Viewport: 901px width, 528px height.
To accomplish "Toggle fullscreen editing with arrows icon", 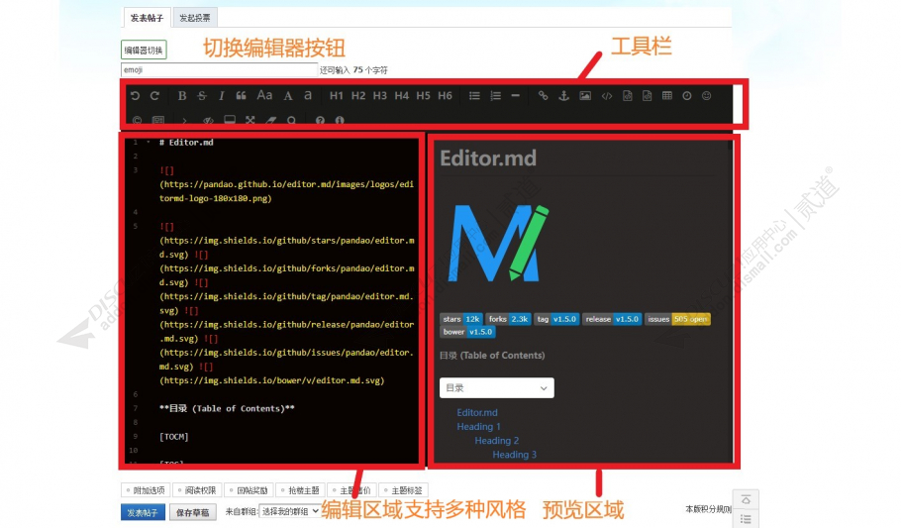I will click(250, 120).
